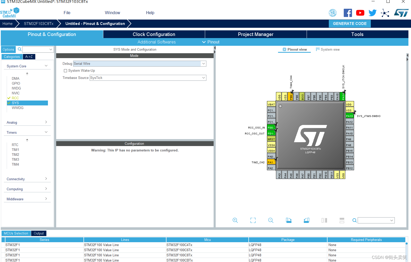Toggle the split vertical view icon
411x262 pixels.
[324, 220]
